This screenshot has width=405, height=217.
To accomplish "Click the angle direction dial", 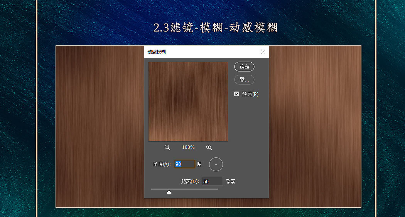I will 216,164.
